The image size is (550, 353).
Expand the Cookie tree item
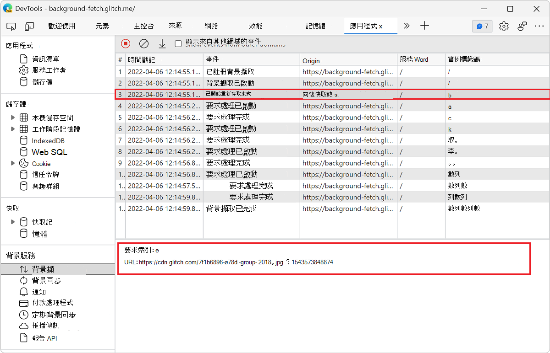(x=13, y=163)
